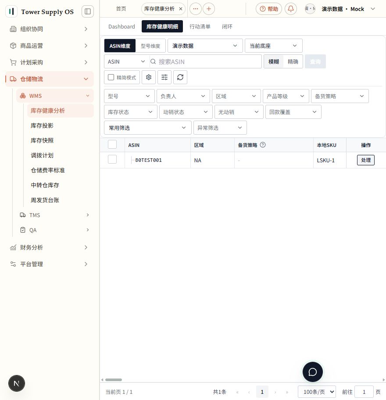Viewport: 386px width, 400px height.
Task: Jump to first page double arrow
Action: pyautogui.click(x=237, y=392)
